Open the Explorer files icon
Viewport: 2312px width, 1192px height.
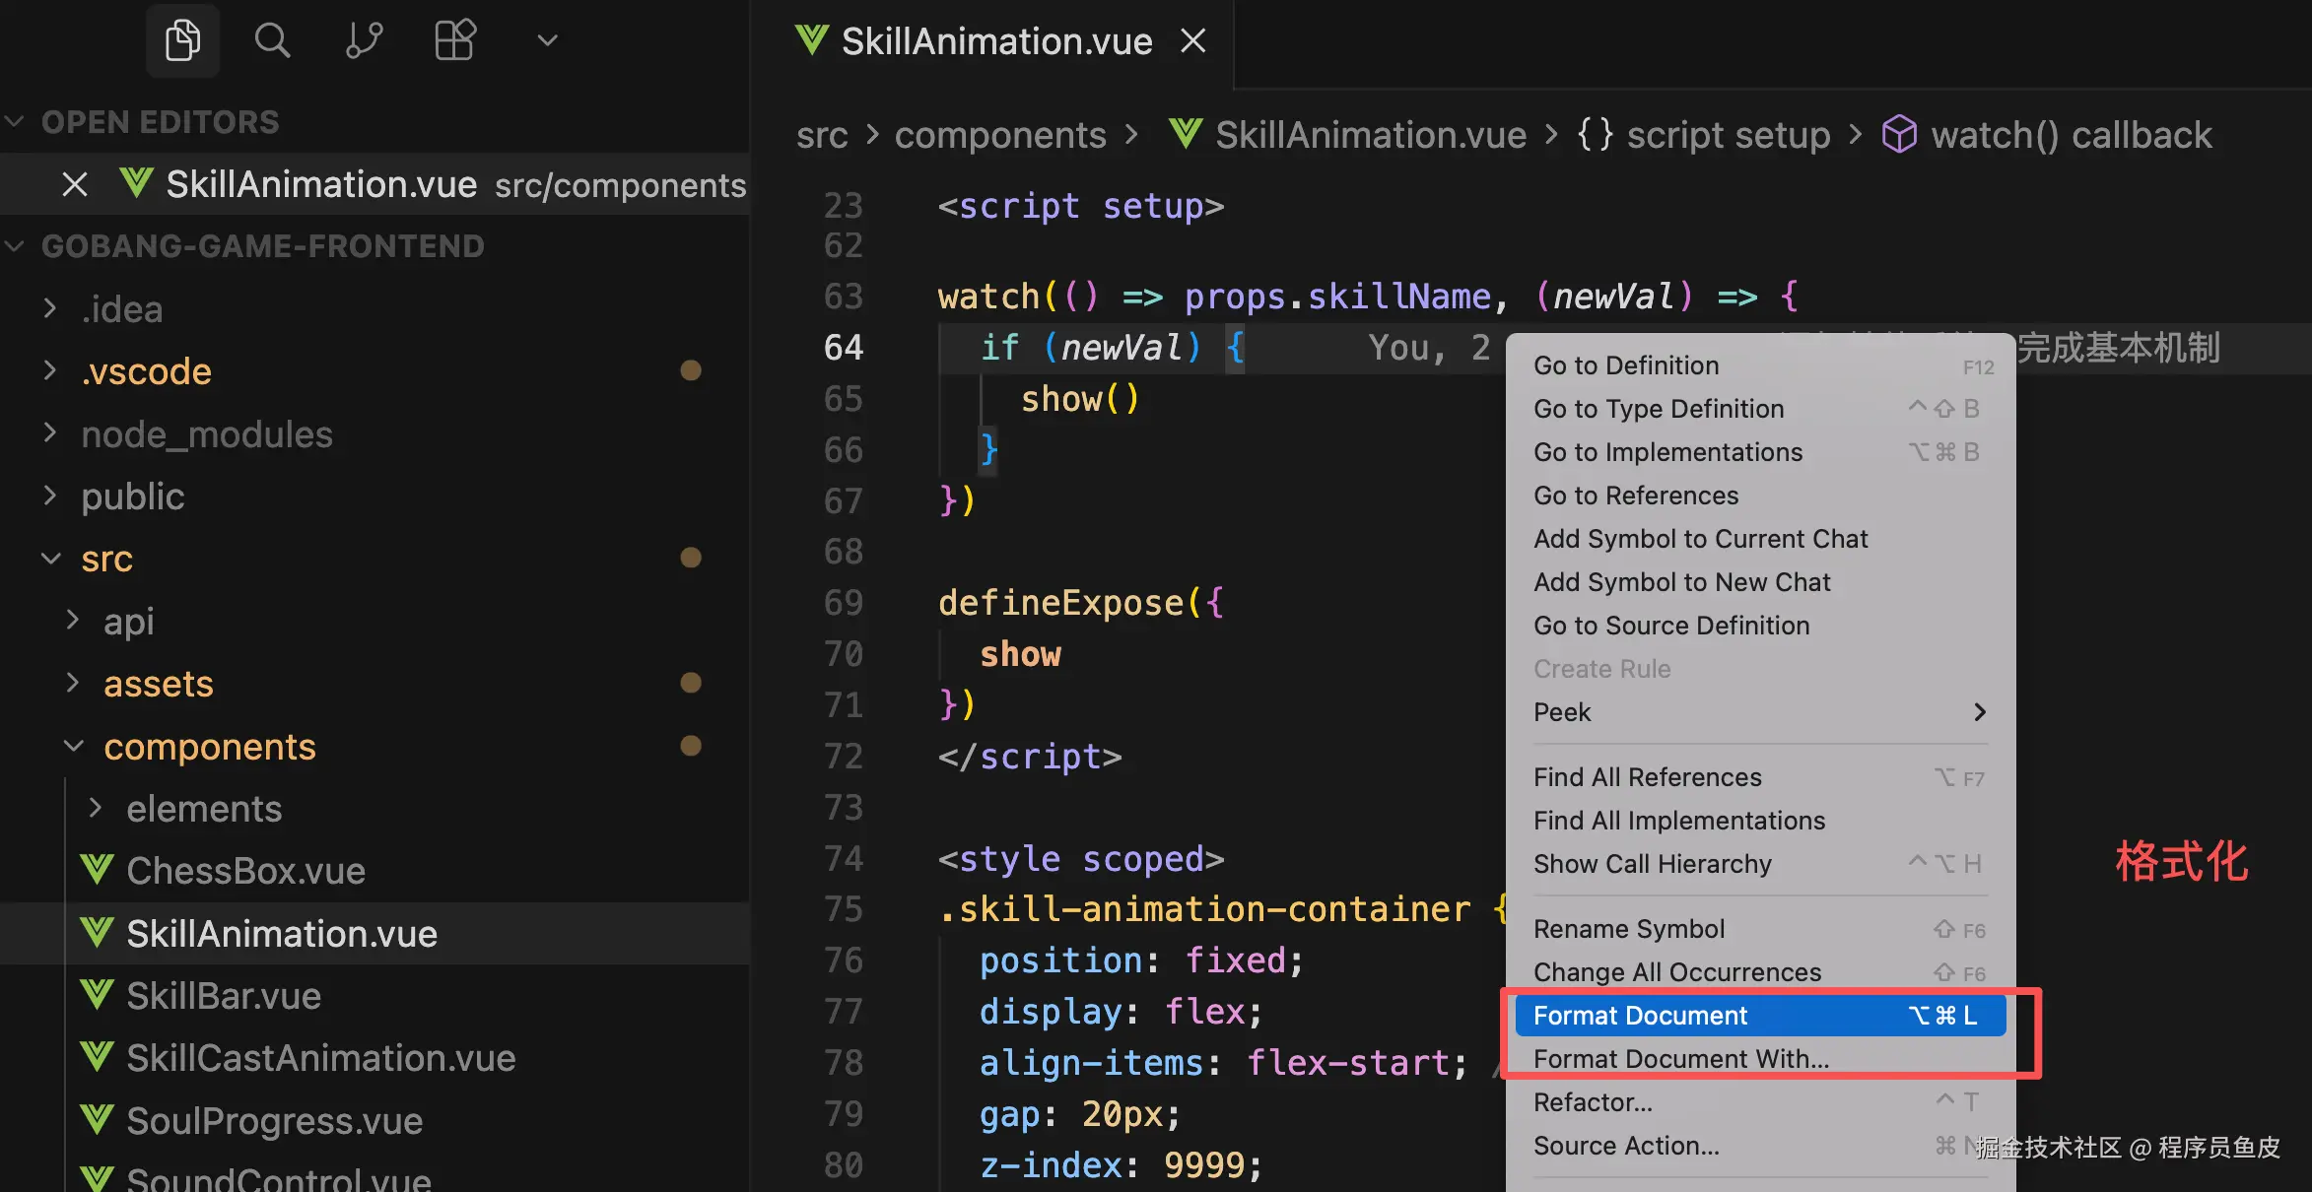[x=182, y=40]
